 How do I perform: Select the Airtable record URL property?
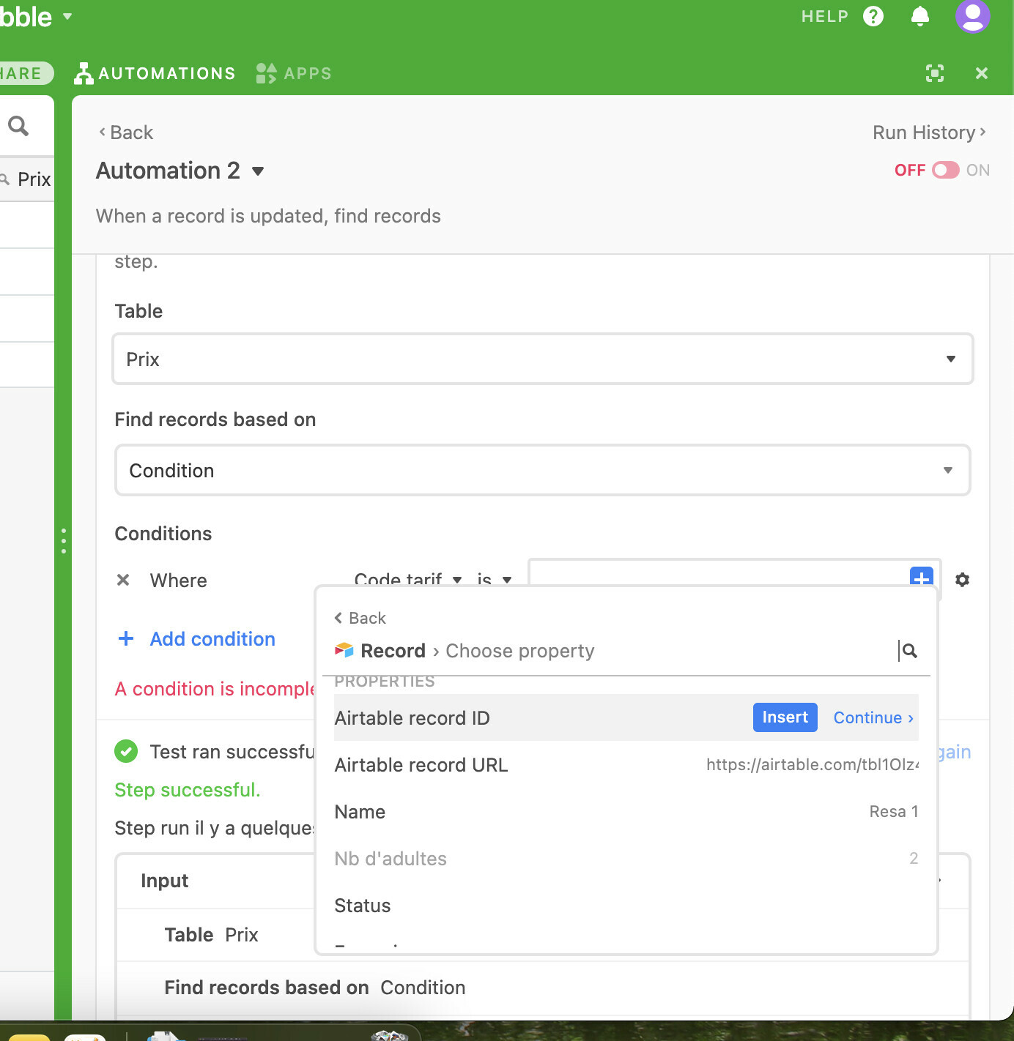pos(626,764)
